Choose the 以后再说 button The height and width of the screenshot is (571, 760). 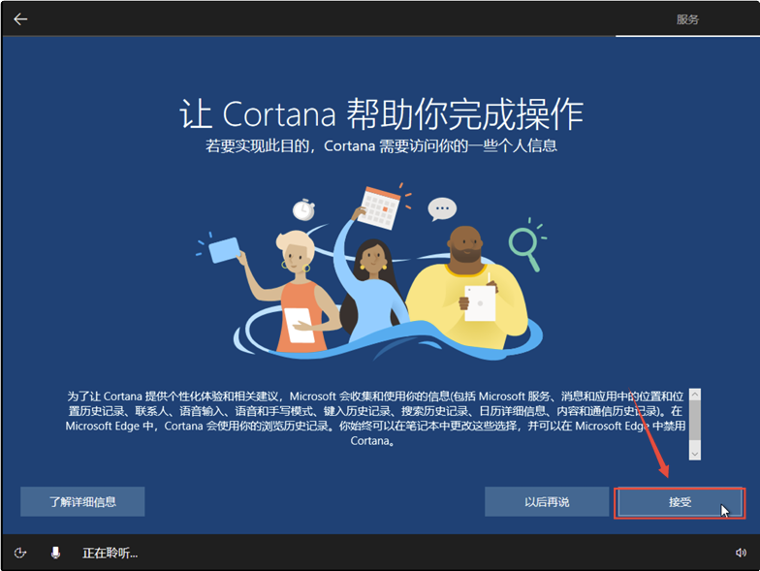pyautogui.click(x=547, y=502)
